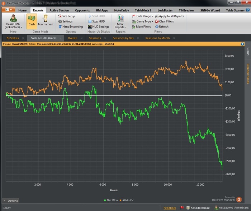Image resolution: width=251 pixels, height=211 pixels.
Task: Open HUD Settings
Action: point(99,27)
